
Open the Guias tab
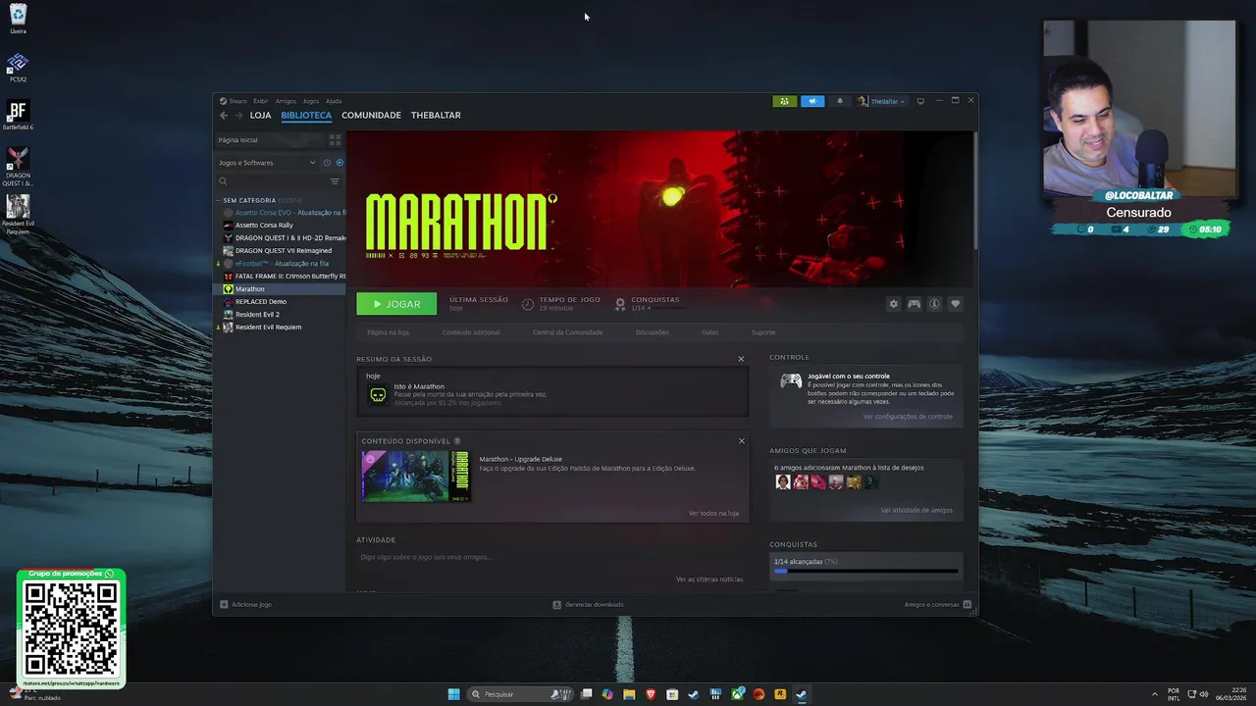tap(709, 332)
